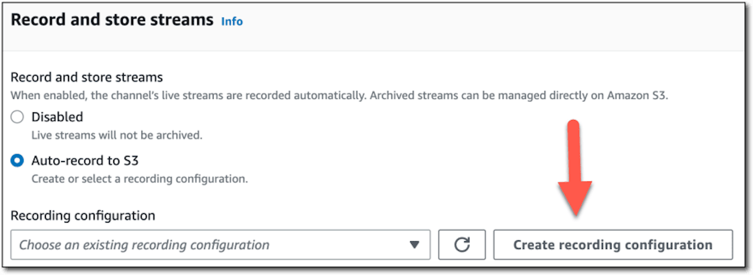The image size is (753, 275).
Task: Click the refresh recording configurations icon
Action: pyautogui.click(x=462, y=244)
